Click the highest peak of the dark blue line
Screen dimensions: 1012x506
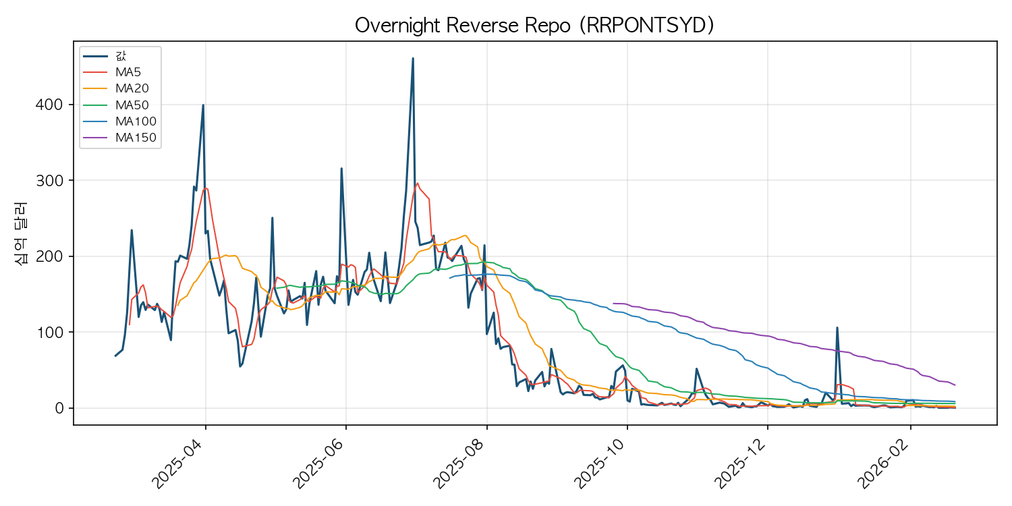pos(413,59)
